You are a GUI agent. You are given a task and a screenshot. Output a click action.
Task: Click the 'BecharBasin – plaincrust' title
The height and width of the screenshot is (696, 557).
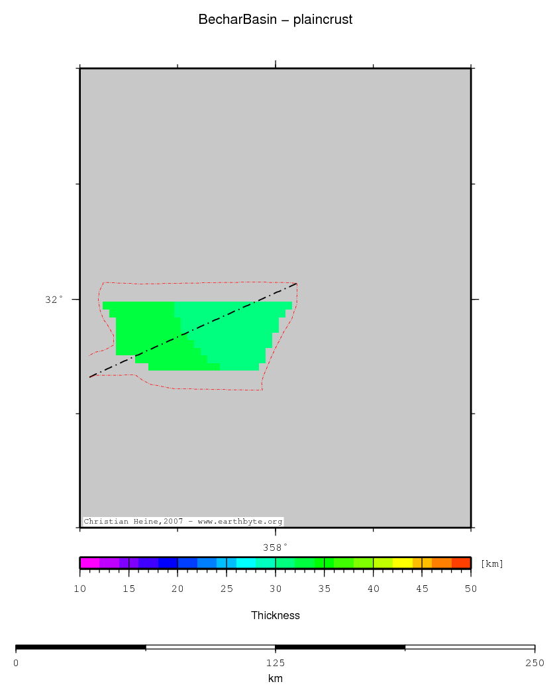[276, 20]
